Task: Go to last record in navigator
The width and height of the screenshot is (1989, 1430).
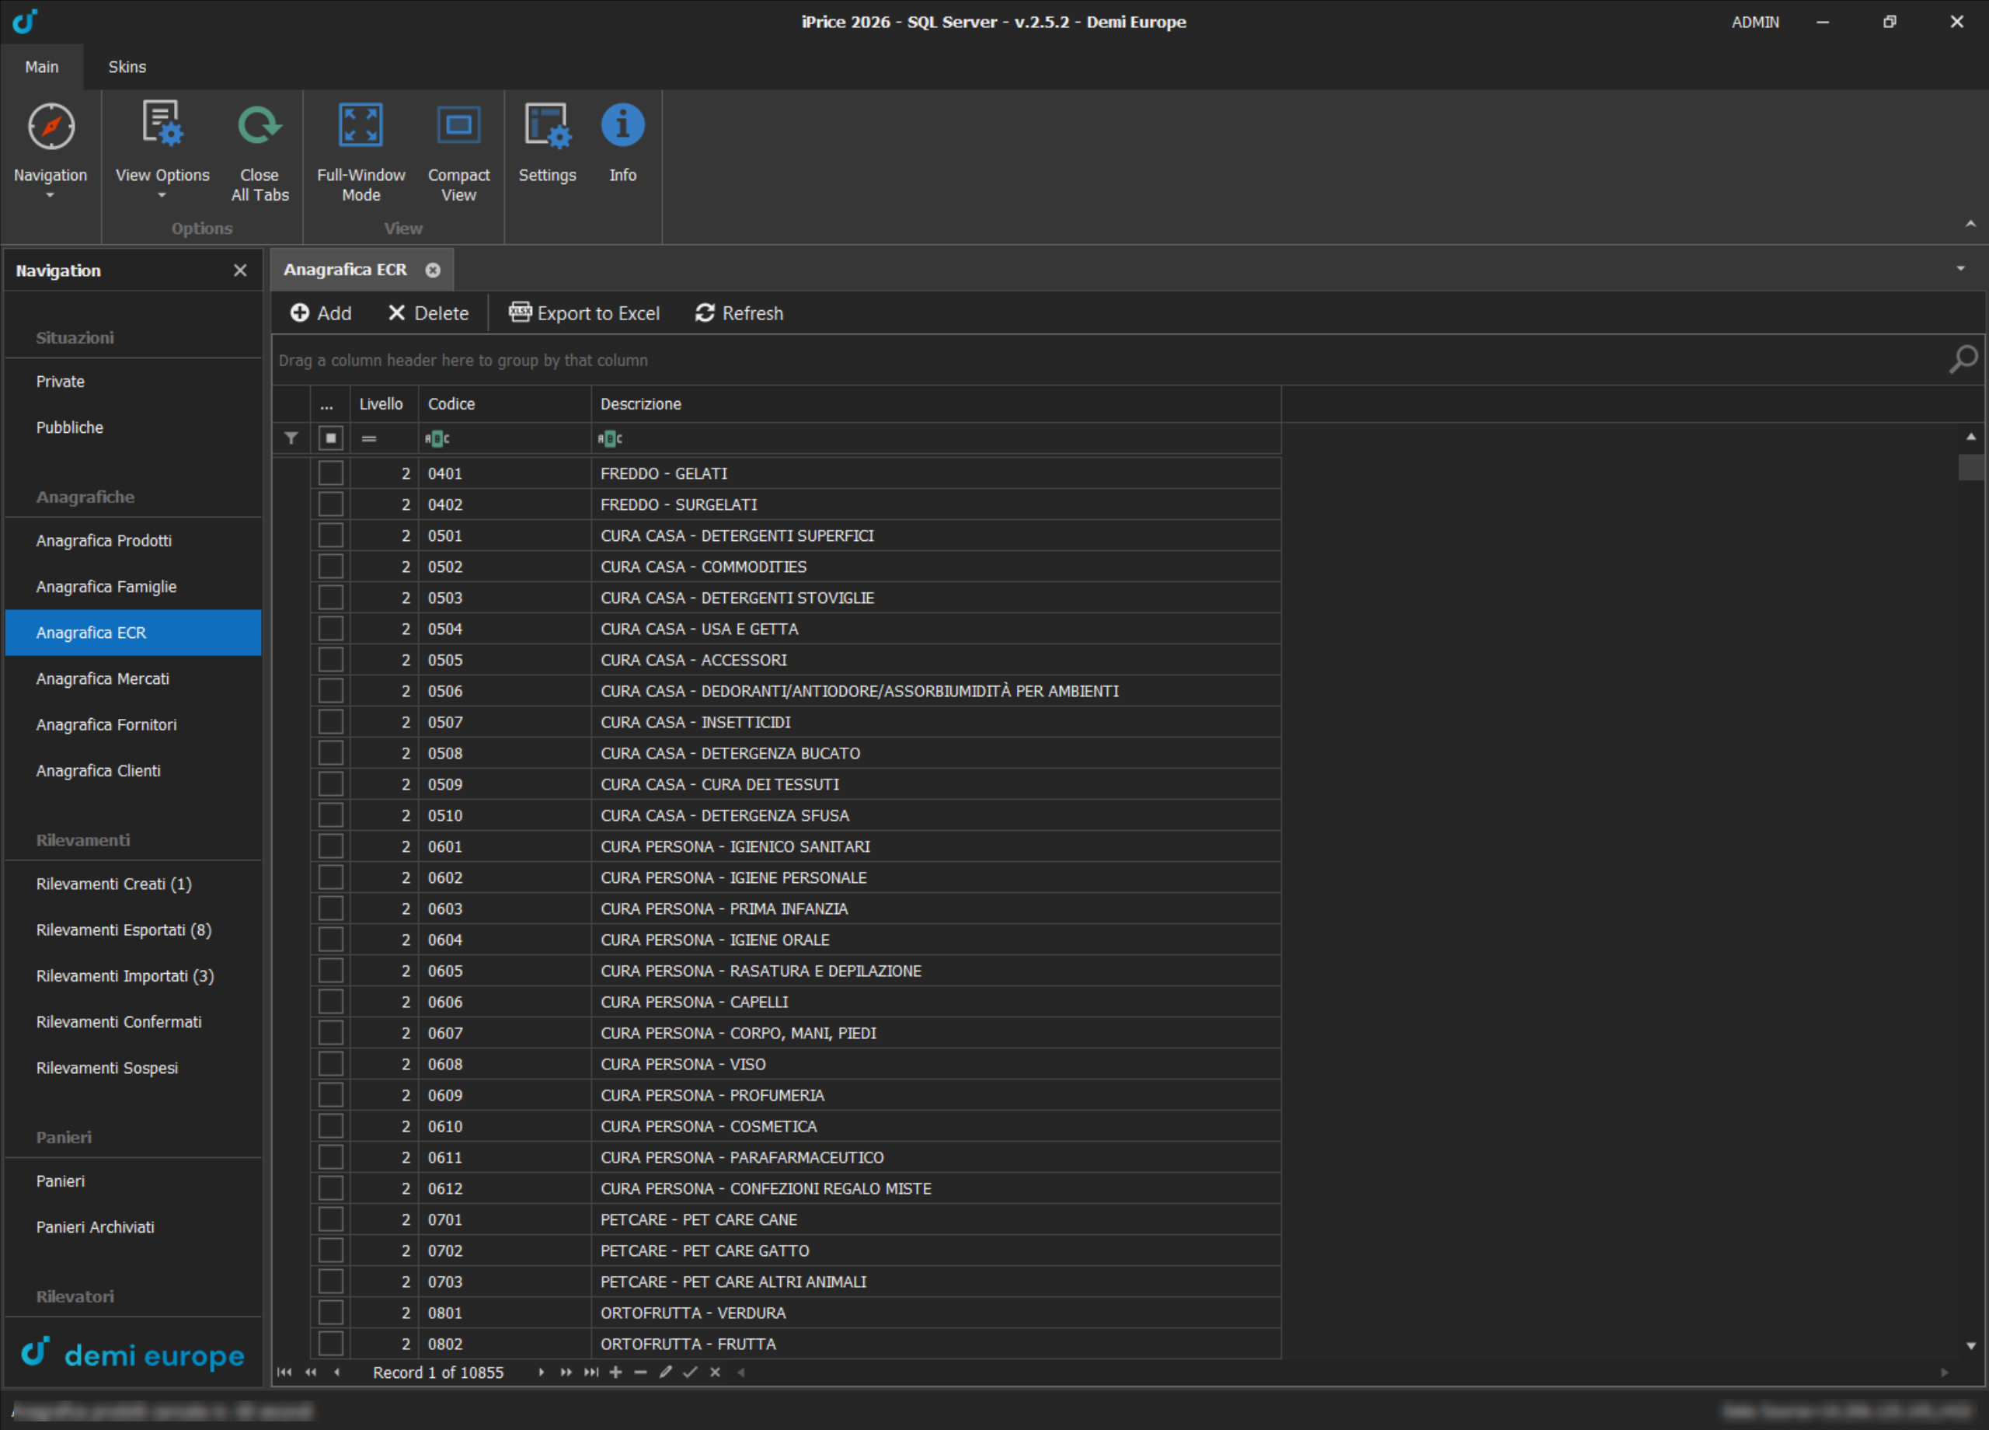Action: click(x=591, y=1372)
